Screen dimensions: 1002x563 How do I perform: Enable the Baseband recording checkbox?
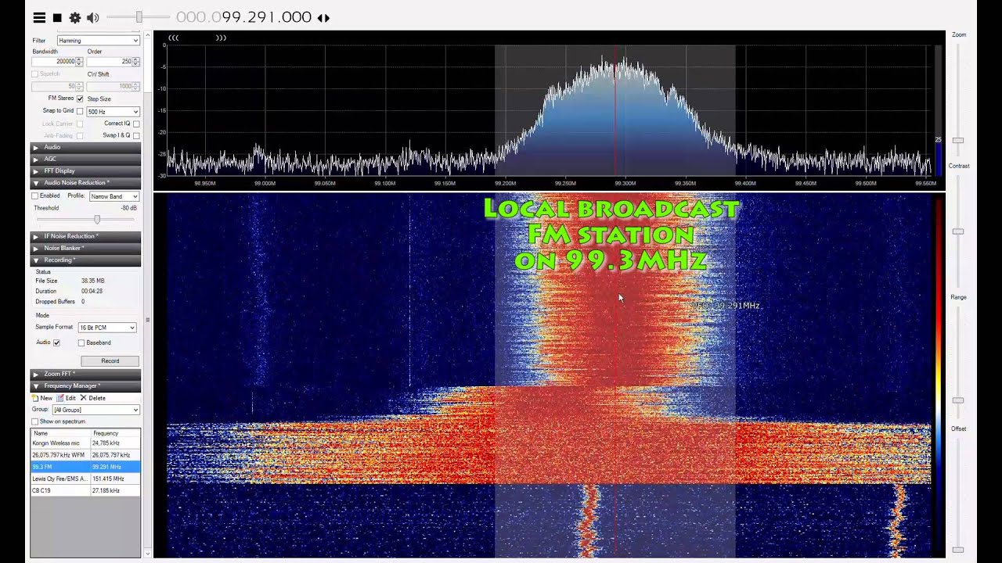pos(81,342)
